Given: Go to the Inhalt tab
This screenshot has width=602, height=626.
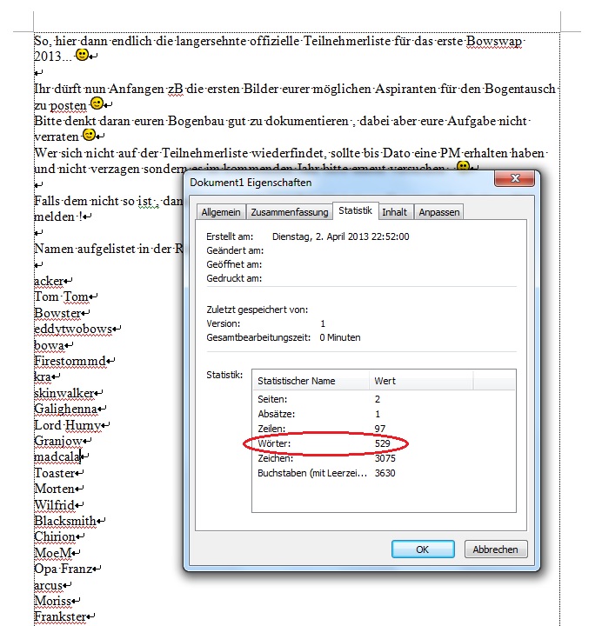Looking at the screenshot, I should tap(396, 212).
